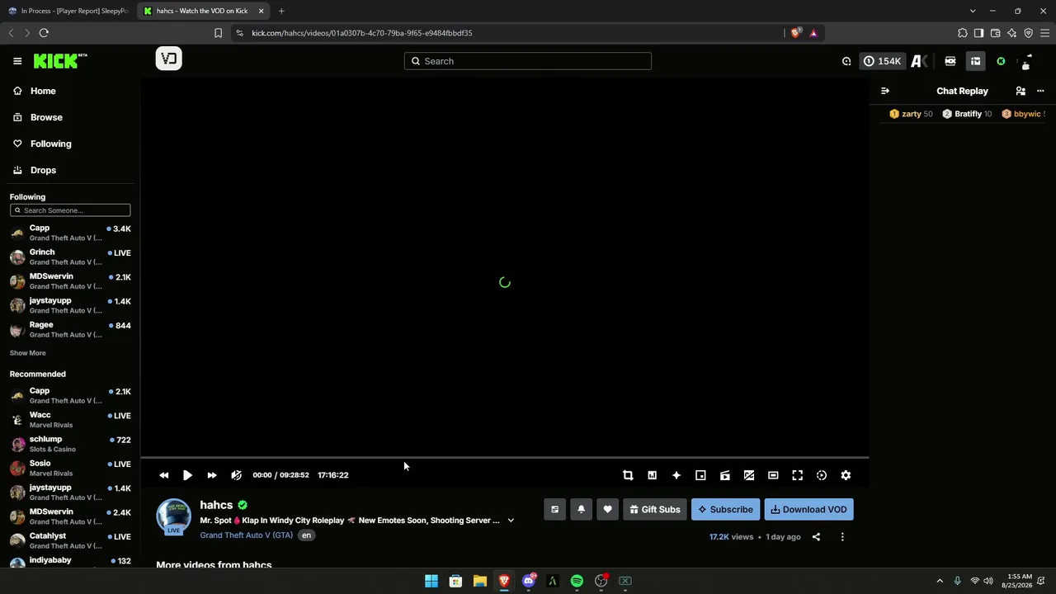Screen dimensions: 1056x594
Task: Open schlump channel in Recommended
Action: tap(70, 444)
